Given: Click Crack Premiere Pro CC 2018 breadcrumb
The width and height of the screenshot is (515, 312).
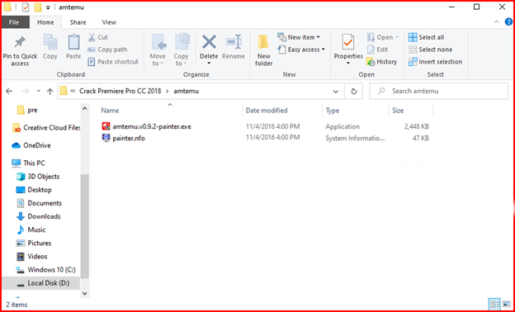Looking at the screenshot, I should [120, 91].
